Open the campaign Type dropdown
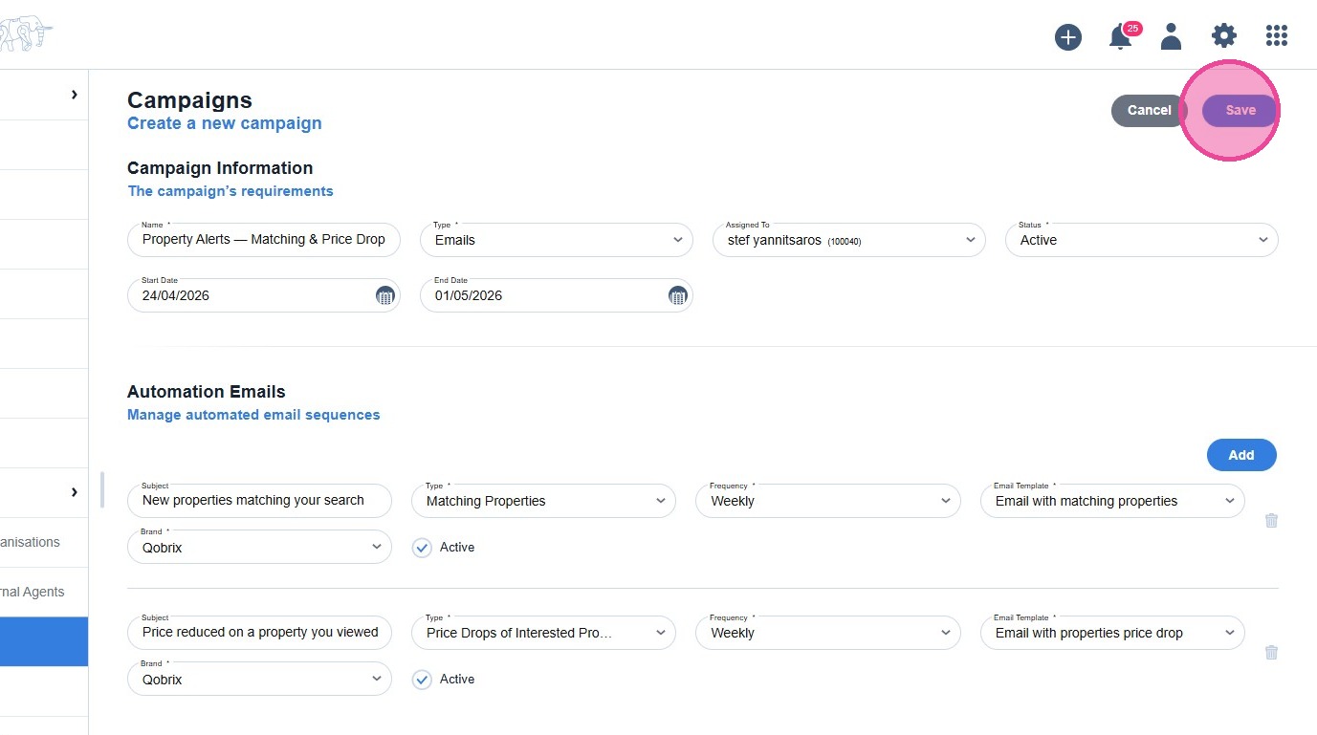Screen dimensions: 1317x735 tap(556, 240)
